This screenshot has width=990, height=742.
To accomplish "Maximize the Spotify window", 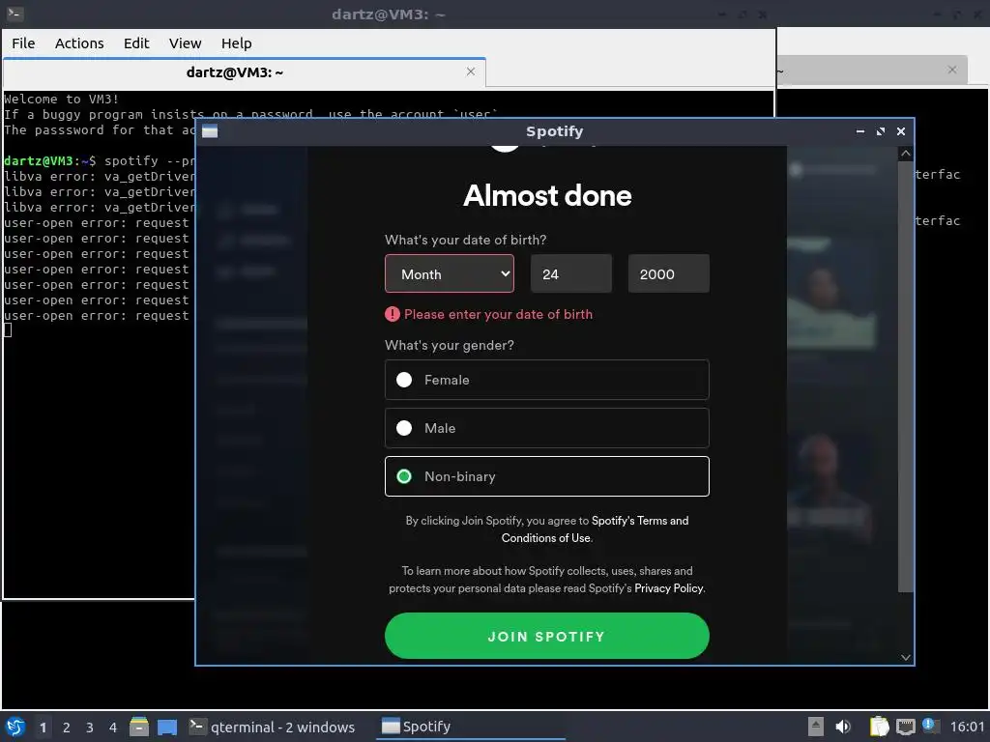I will pyautogui.click(x=881, y=131).
